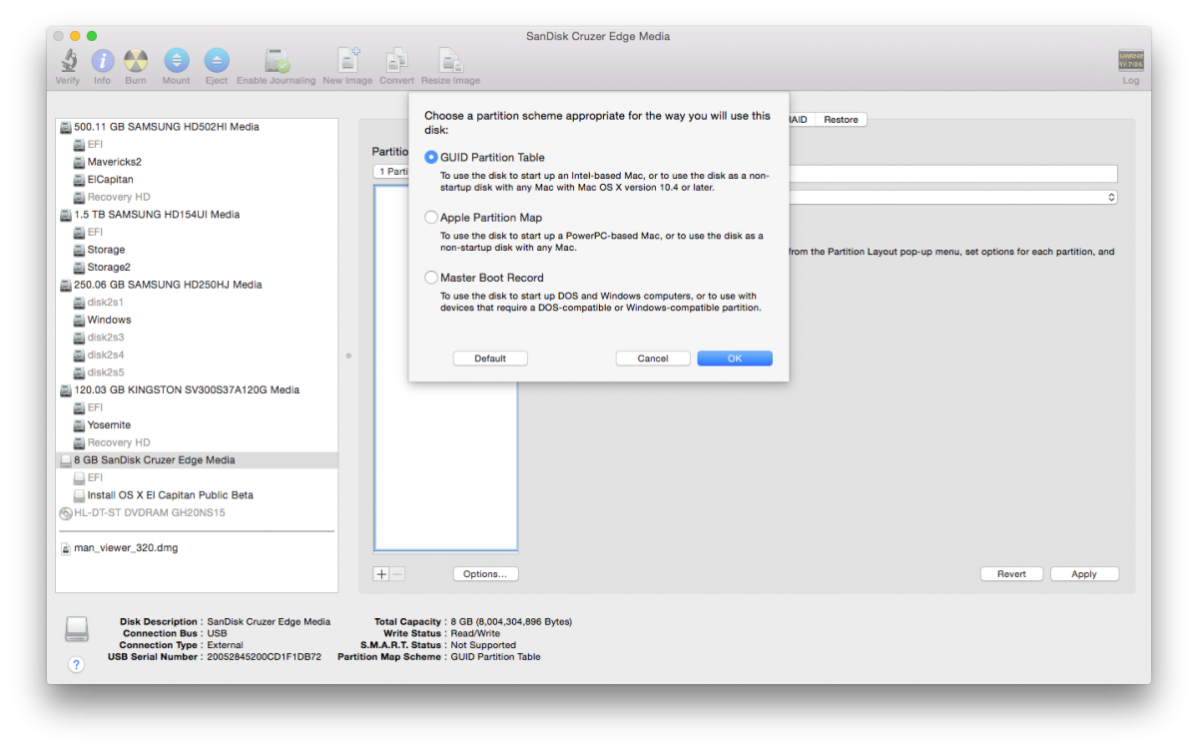The image size is (1198, 751).
Task: Click the "External" connection type value
Action: (x=226, y=645)
